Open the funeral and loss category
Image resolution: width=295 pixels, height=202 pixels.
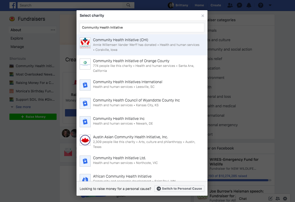point(219,97)
